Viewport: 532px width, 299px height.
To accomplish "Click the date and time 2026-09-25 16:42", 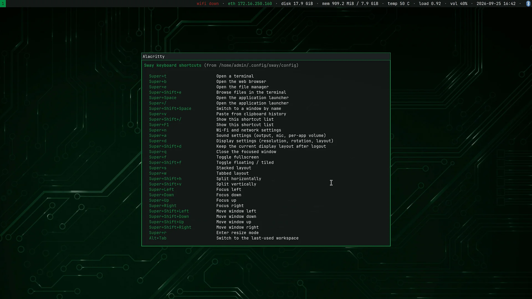I will (x=496, y=4).
